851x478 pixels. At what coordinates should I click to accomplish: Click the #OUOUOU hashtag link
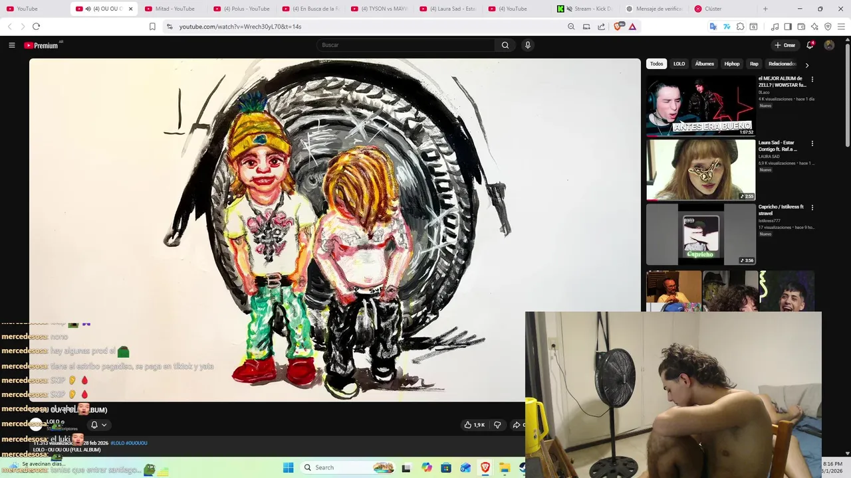click(136, 443)
